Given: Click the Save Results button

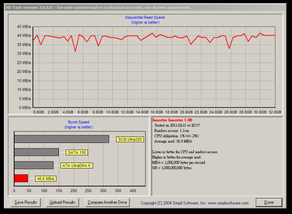Looking at the screenshot, I should point(26,202).
